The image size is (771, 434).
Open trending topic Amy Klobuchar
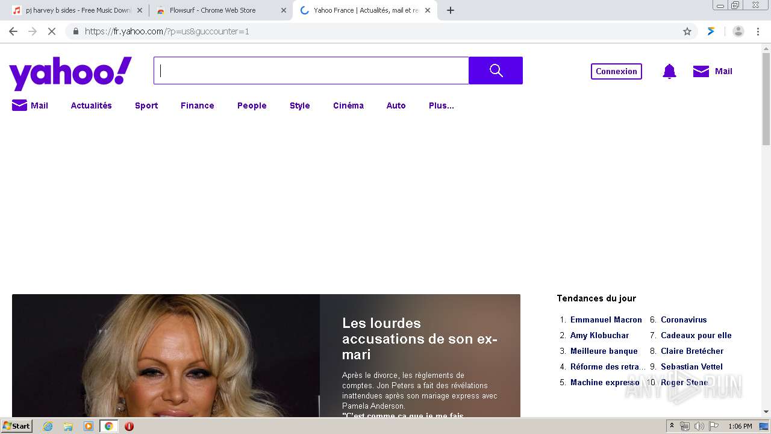coord(599,335)
